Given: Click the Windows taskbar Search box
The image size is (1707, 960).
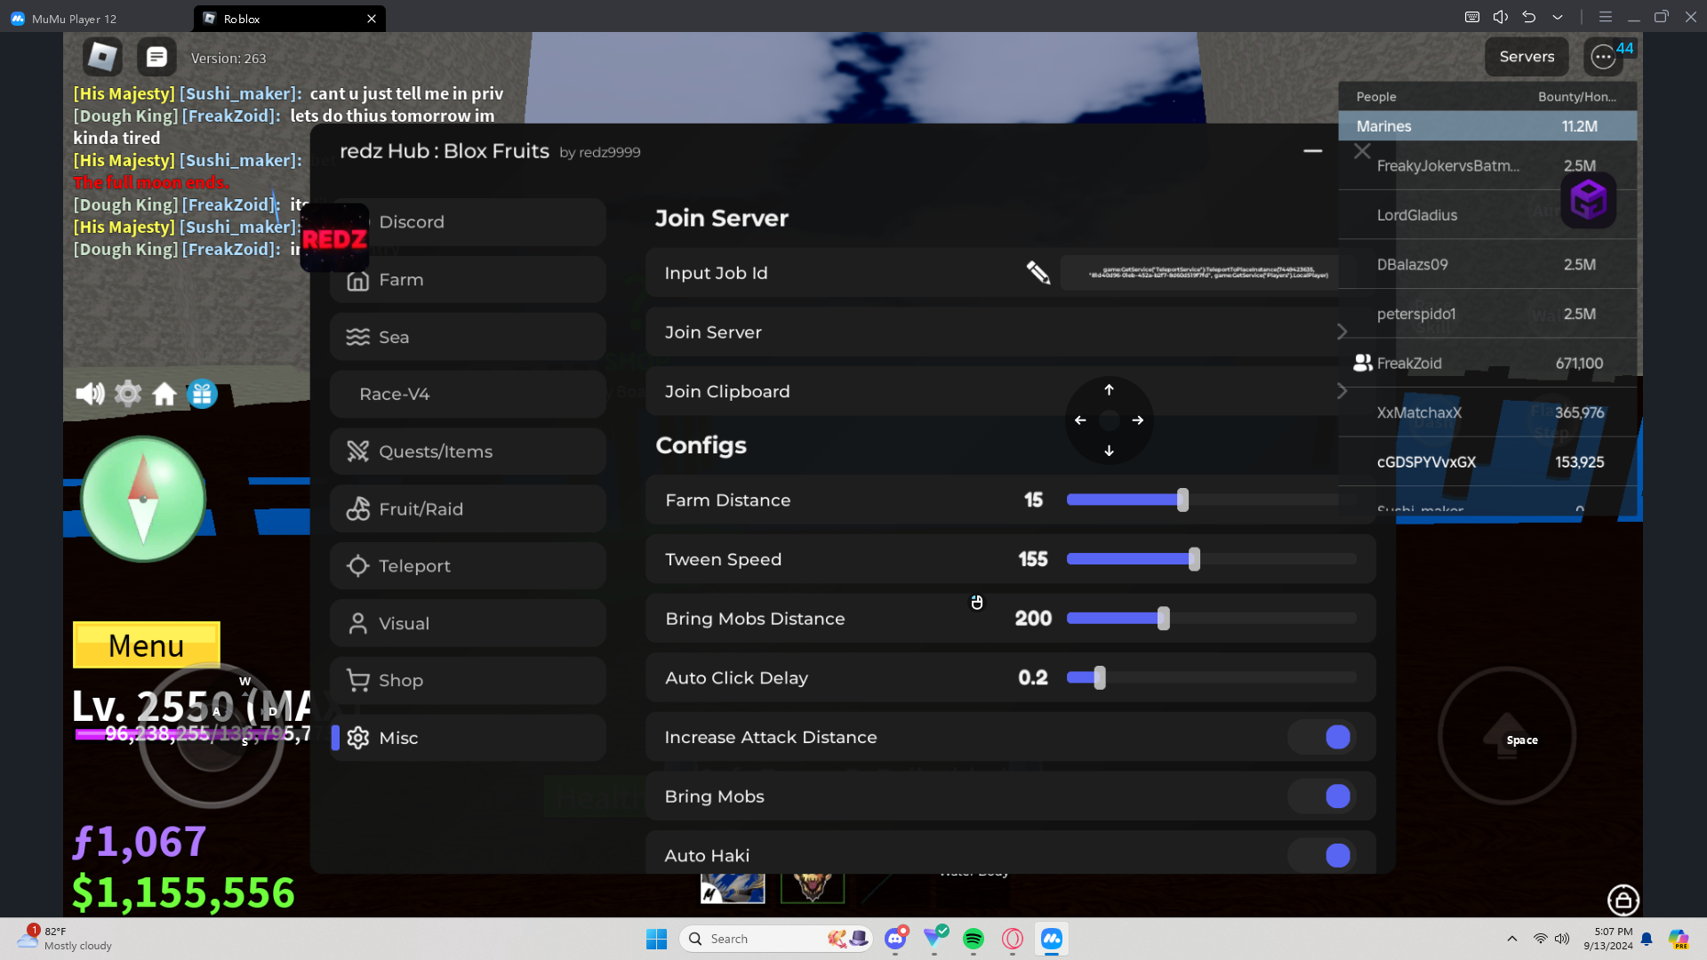Looking at the screenshot, I should (x=776, y=939).
